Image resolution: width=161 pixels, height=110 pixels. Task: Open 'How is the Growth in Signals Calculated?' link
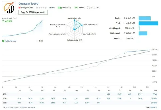[x=21, y=107]
